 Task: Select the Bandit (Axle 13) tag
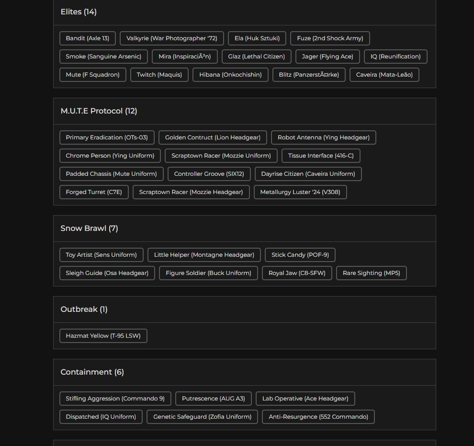pyautogui.click(x=87, y=38)
